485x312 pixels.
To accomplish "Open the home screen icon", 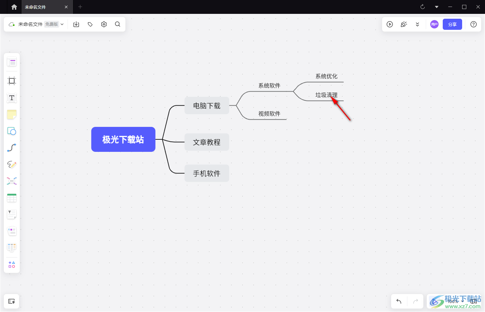I will tap(14, 7).
